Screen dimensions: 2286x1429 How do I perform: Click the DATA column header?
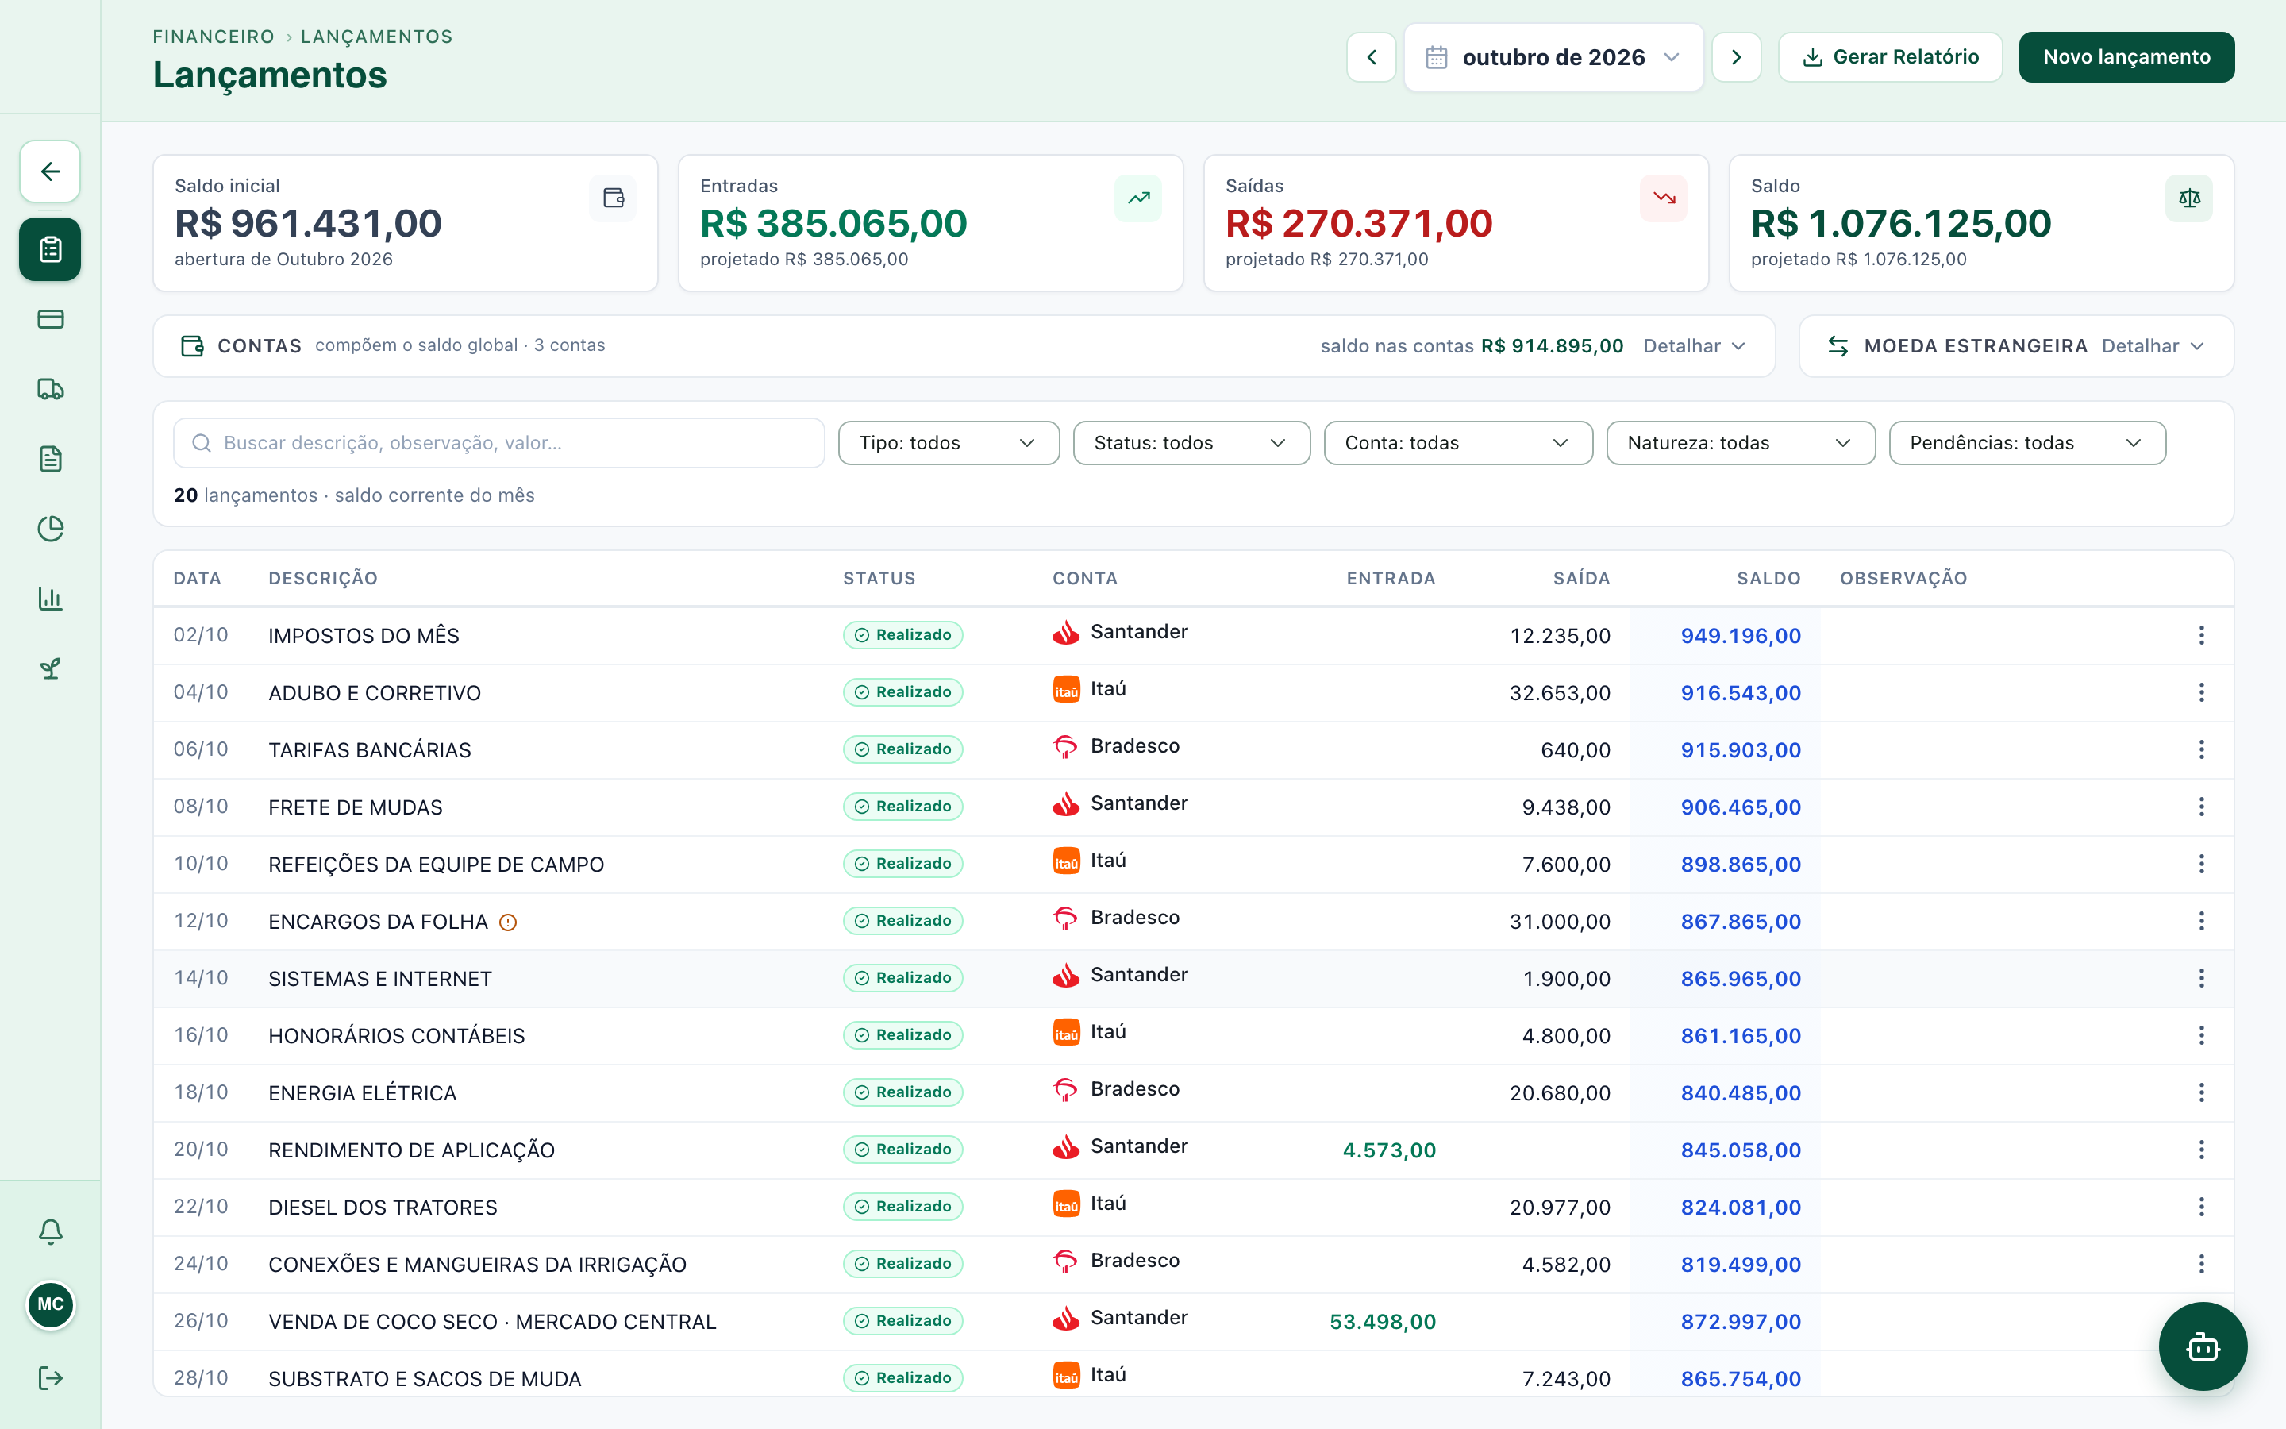coord(198,579)
